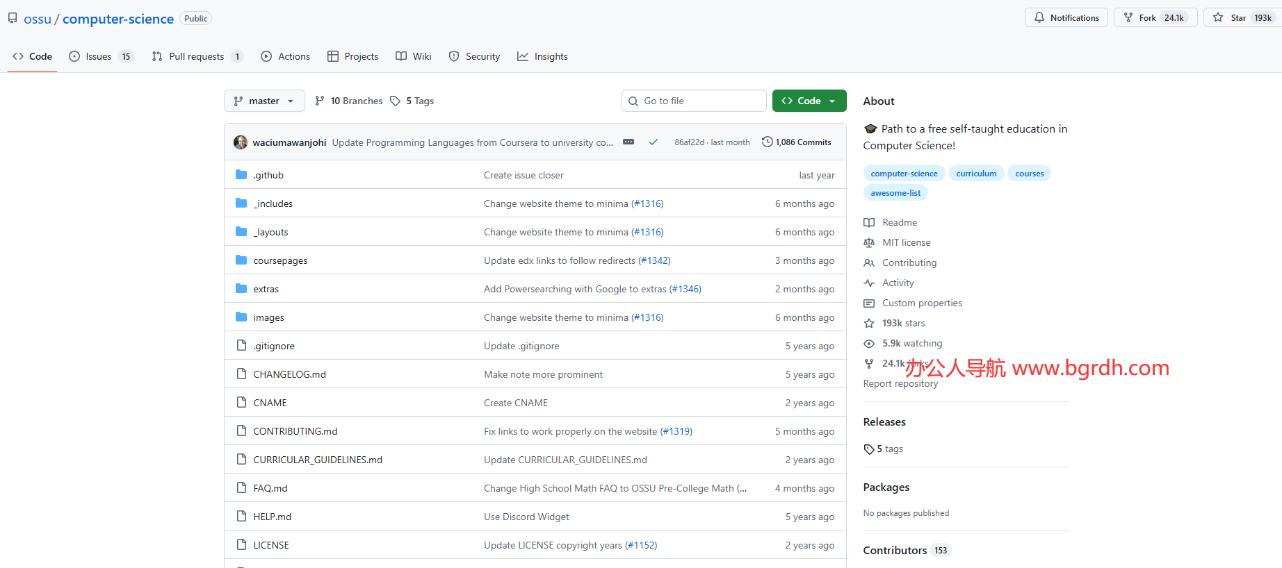Open the 5 Tags link
1282x568 pixels.
(412, 101)
